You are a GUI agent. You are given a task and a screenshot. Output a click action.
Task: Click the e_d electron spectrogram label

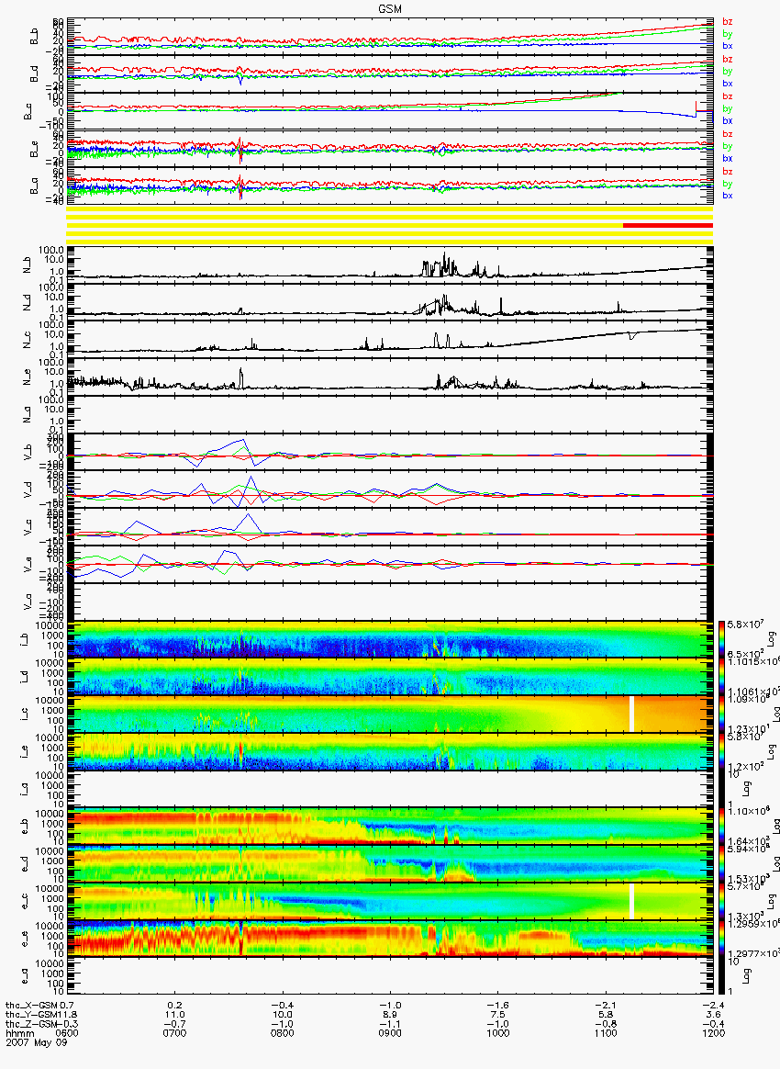24,863
